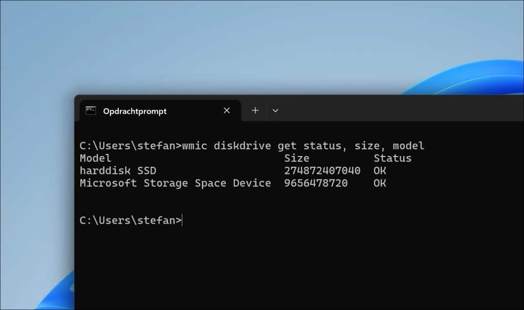Click OK status for Microsoft Storage Space Device
Viewport: 524px width, 310px height.
click(380, 183)
